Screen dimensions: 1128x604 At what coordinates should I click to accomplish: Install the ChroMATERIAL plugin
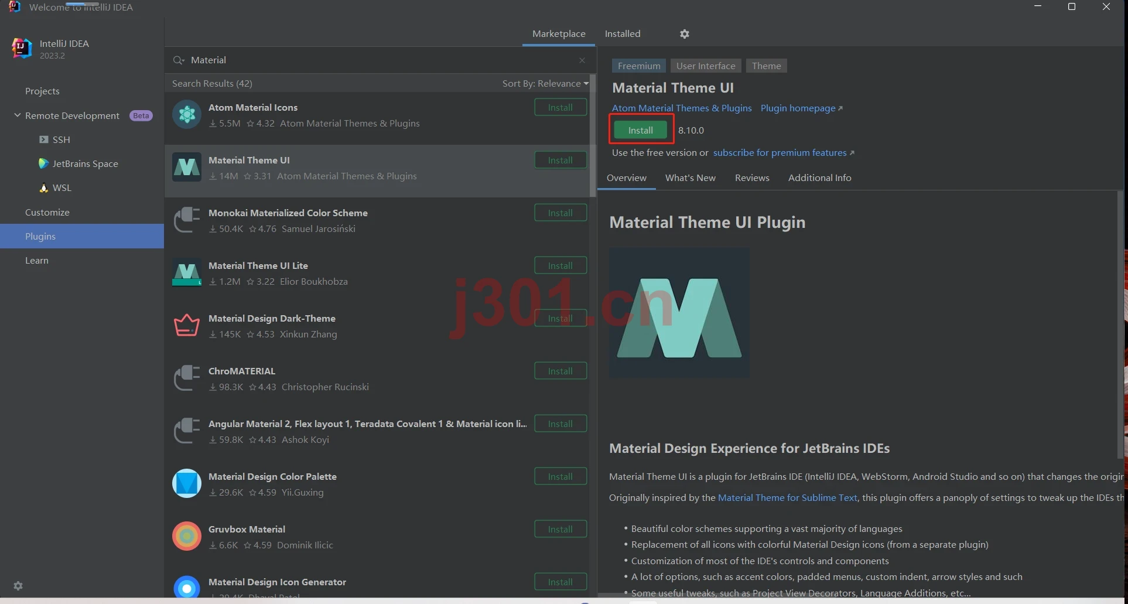click(x=560, y=371)
